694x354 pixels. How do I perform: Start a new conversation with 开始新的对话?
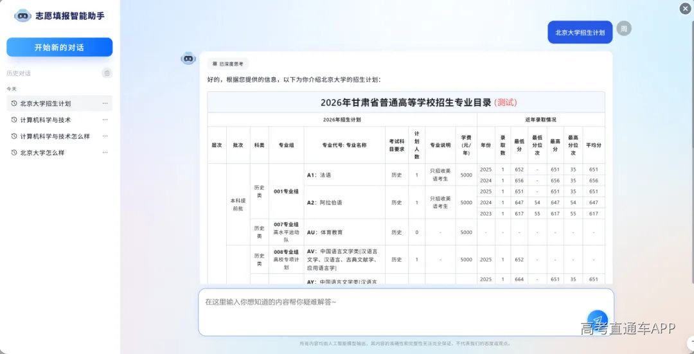(x=59, y=48)
